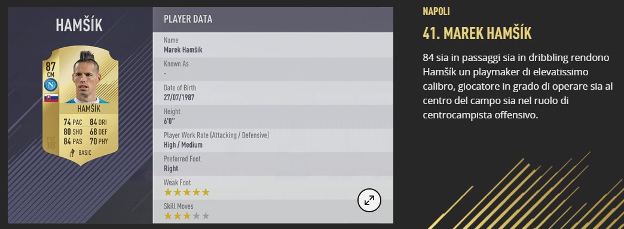
Task: Click the Date of Birth row
Action: (x=273, y=93)
